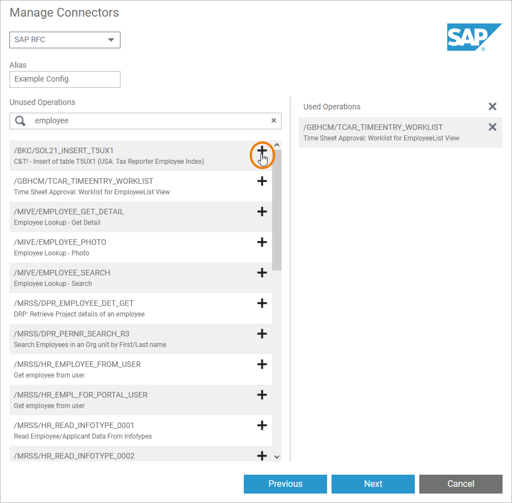Clear all used operations

tap(493, 107)
